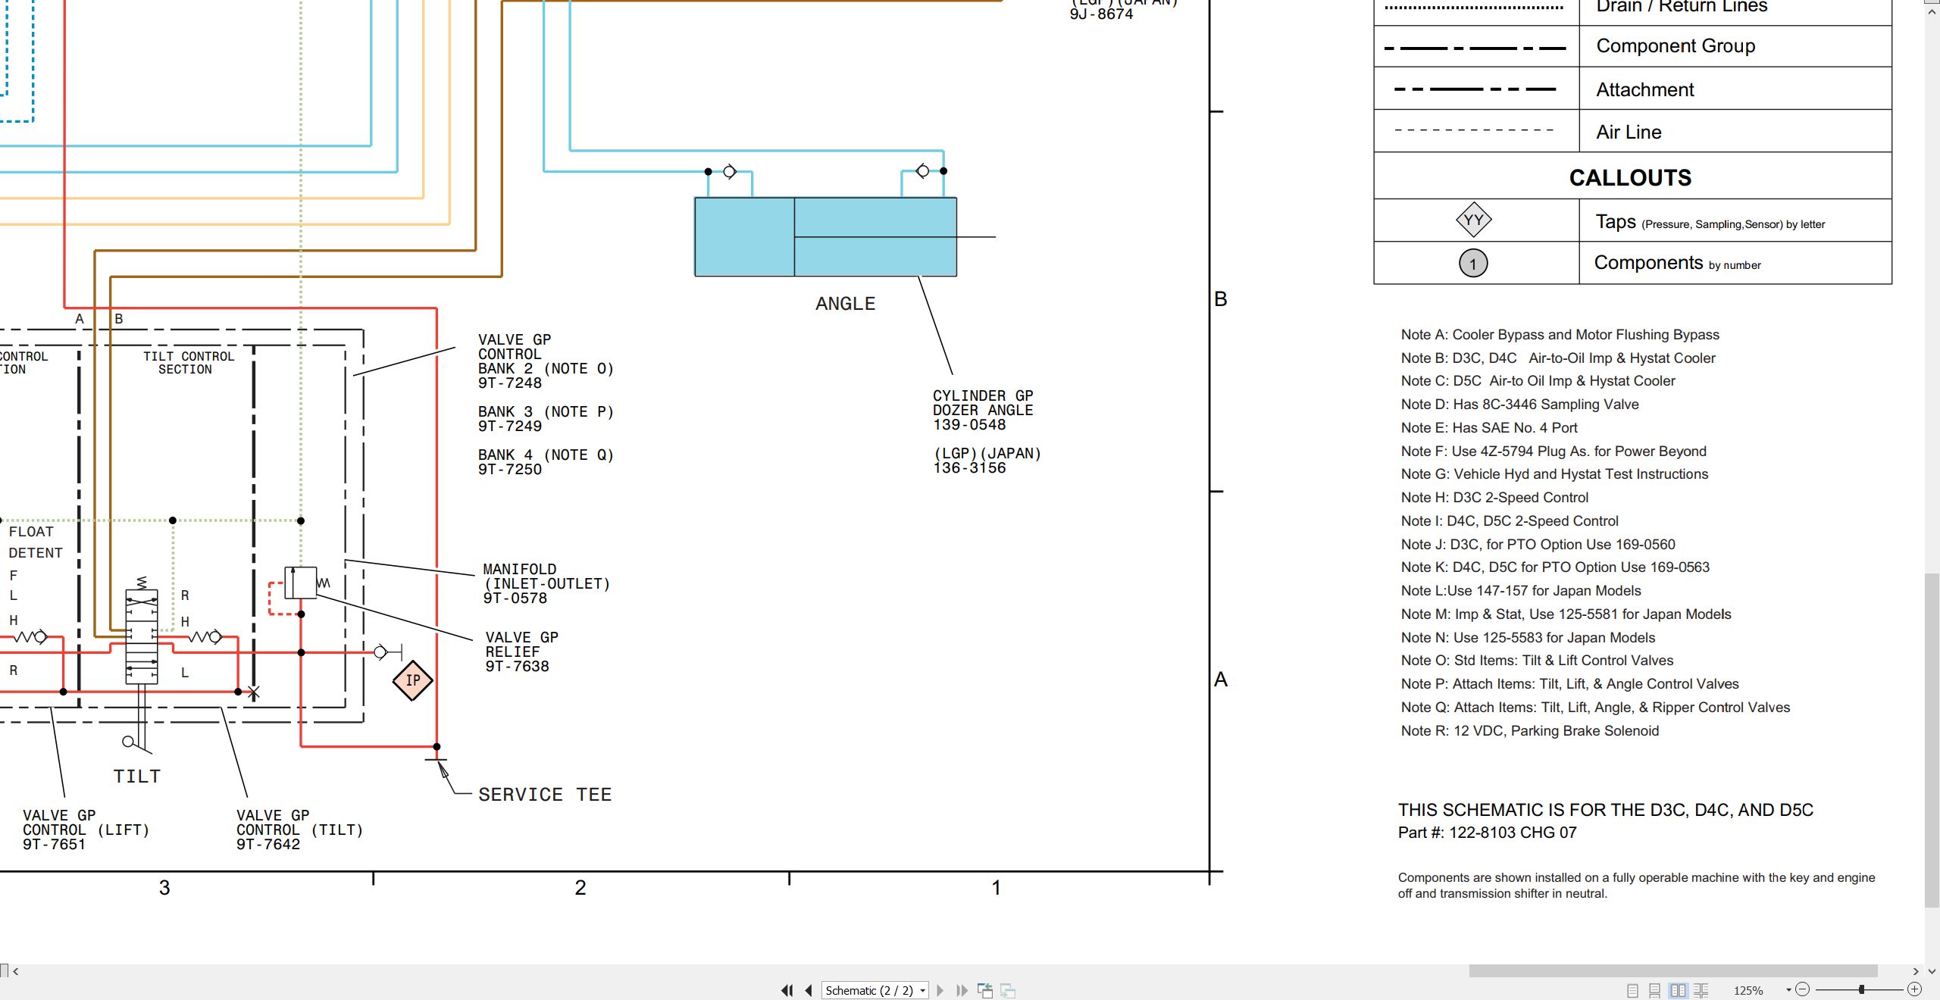Click the CALLOUTS legend heading
Screen dimensions: 1940x1000
point(1630,177)
